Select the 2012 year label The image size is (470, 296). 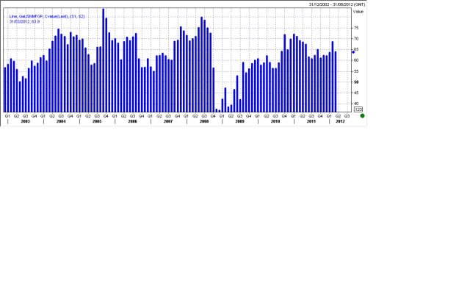(340, 121)
